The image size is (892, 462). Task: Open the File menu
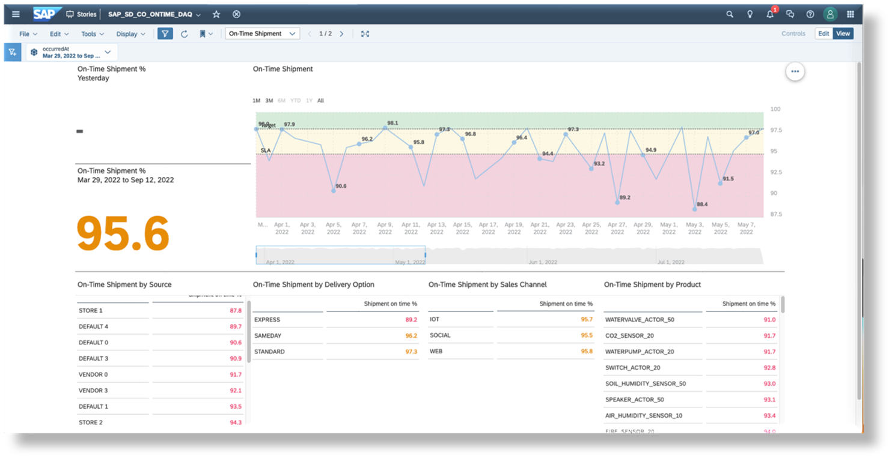(x=28, y=34)
